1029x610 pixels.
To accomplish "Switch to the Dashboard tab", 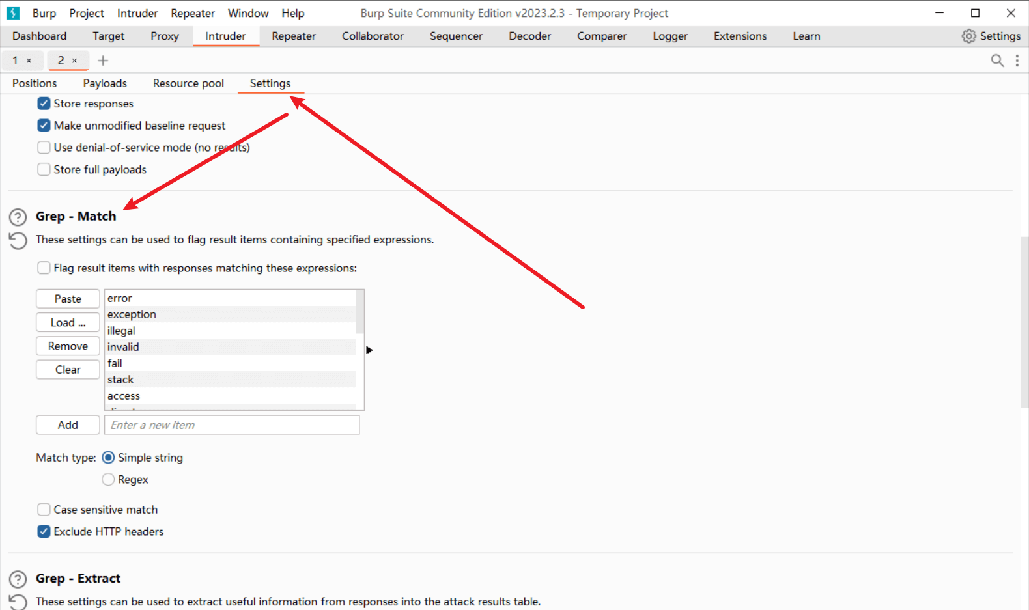I will pyautogui.click(x=40, y=36).
